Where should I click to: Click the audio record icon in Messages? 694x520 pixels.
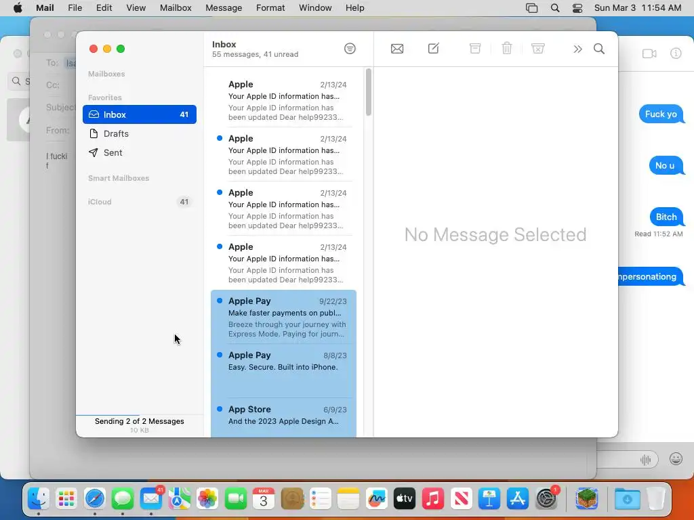click(x=645, y=460)
